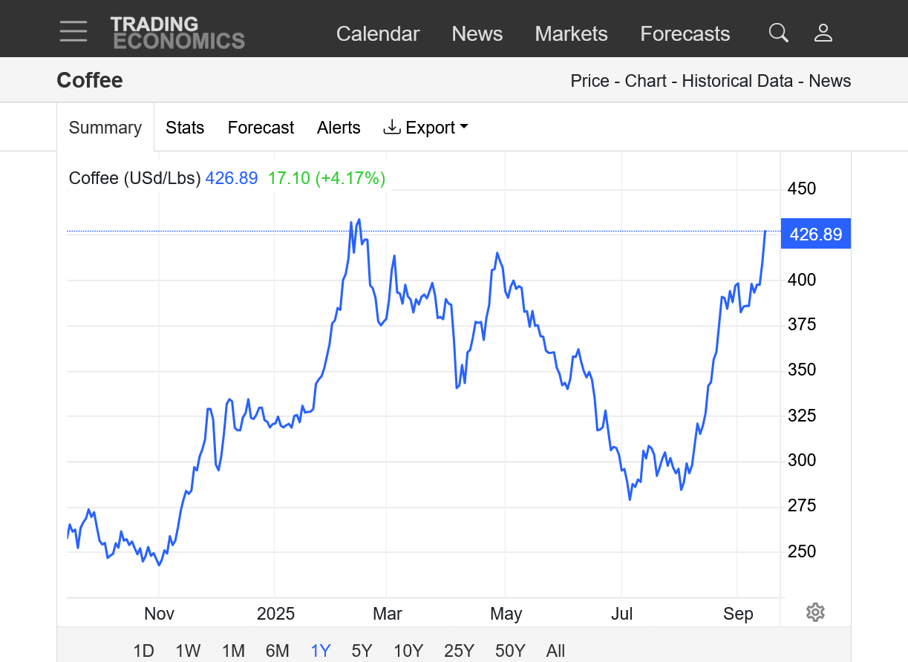The height and width of the screenshot is (662, 908).
Task: Switch to the Stats tab
Action: coord(185,128)
